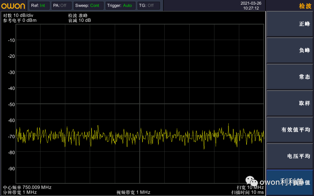314x196 pixels.
Task: Click the 视频带宽 1 MHz readout
Action: (x=133, y=193)
